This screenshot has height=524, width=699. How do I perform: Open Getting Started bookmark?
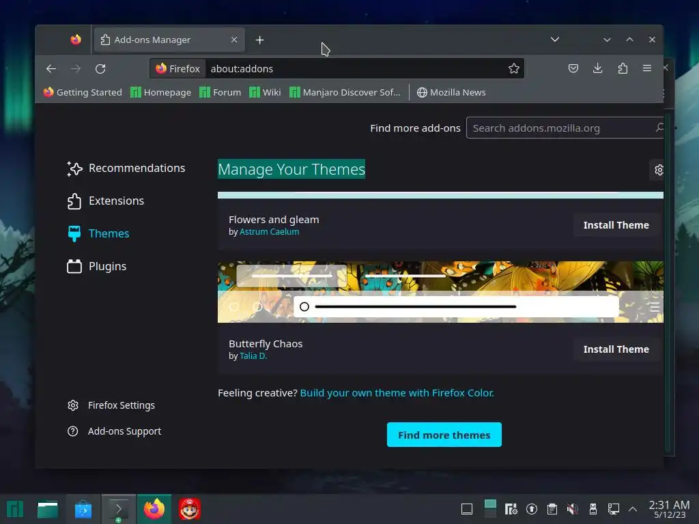[x=83, y=92]
